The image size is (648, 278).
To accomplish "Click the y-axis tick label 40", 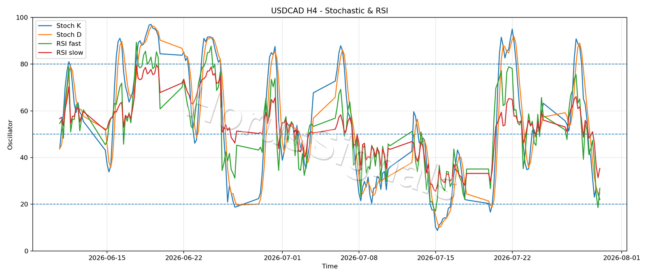I will point(24,158).
